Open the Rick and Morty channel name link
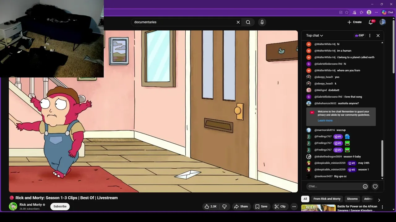This screenshot has height=222, width=396. 31,205
